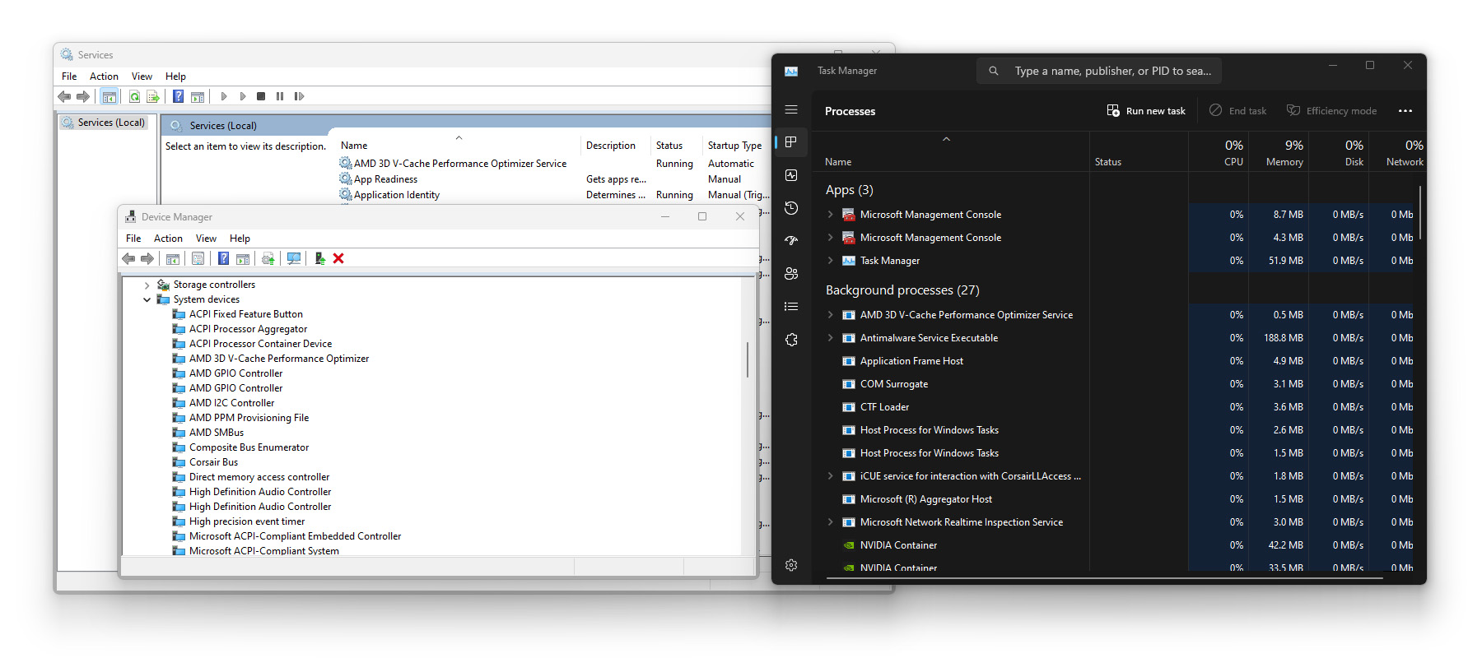Viewport: 1482px width, 658px height.
Task: Click End task button
Action: point(1237,111)
